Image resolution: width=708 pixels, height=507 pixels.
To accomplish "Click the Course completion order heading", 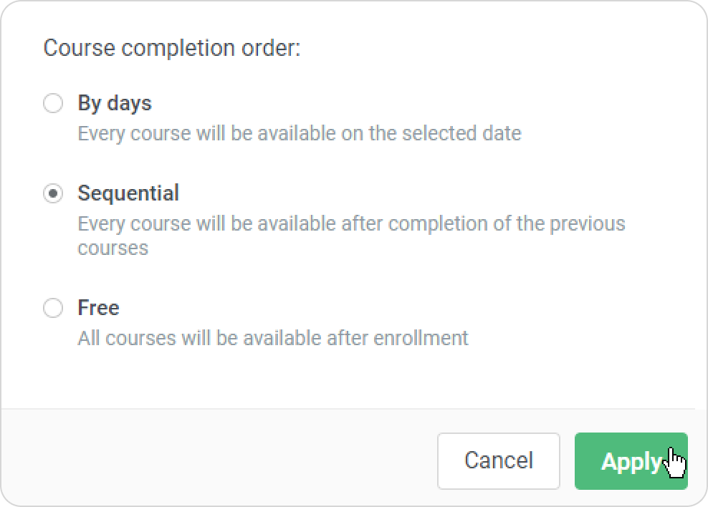I will tap(171, 48).
